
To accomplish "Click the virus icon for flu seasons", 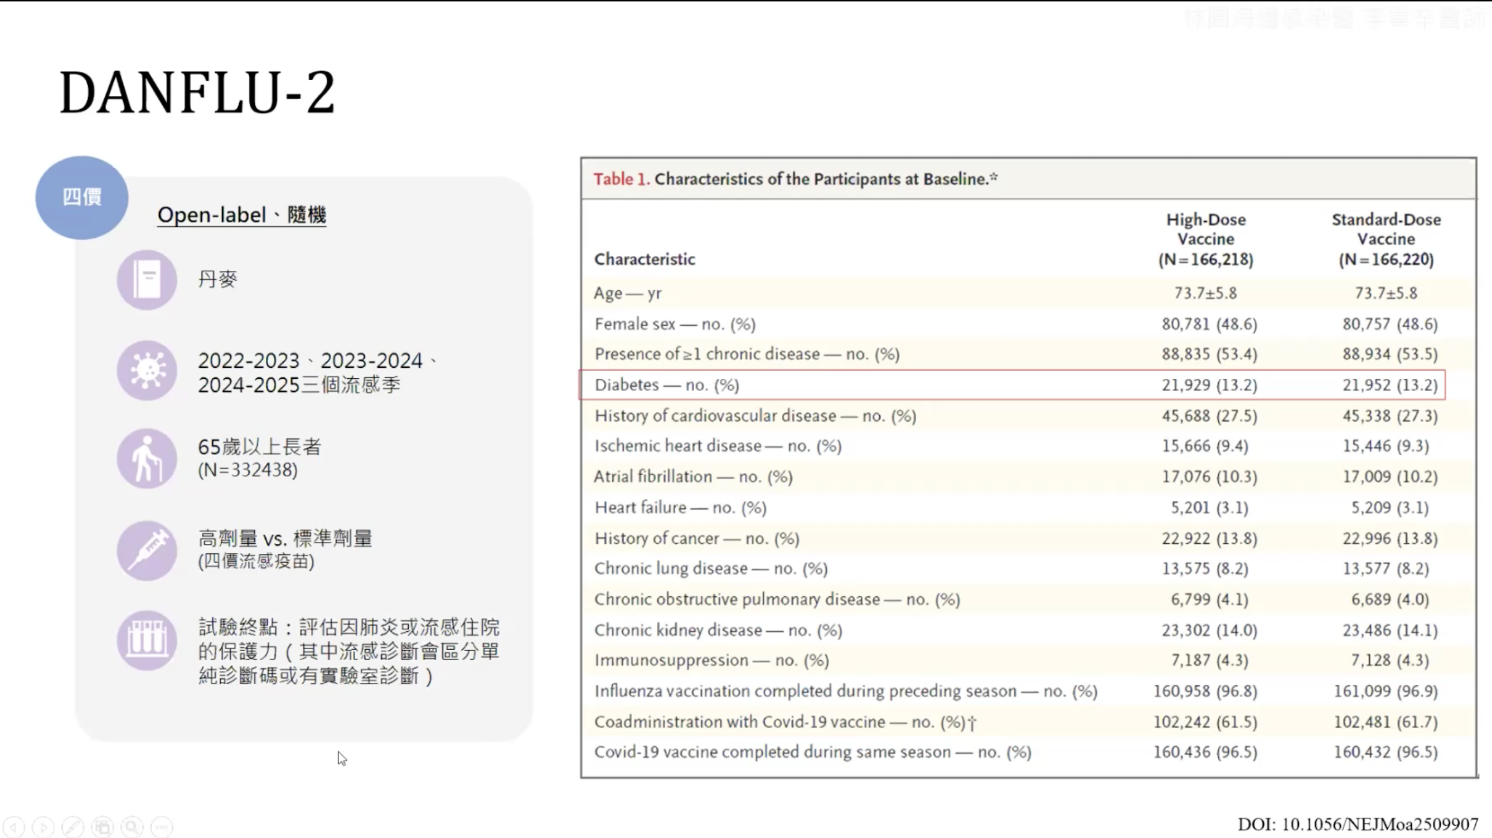I will coord(147,371).
